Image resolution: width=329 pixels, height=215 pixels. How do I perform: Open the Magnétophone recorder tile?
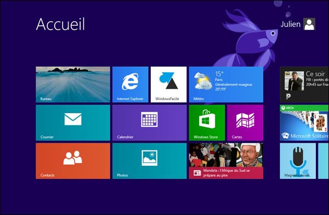tap(298, 161)
